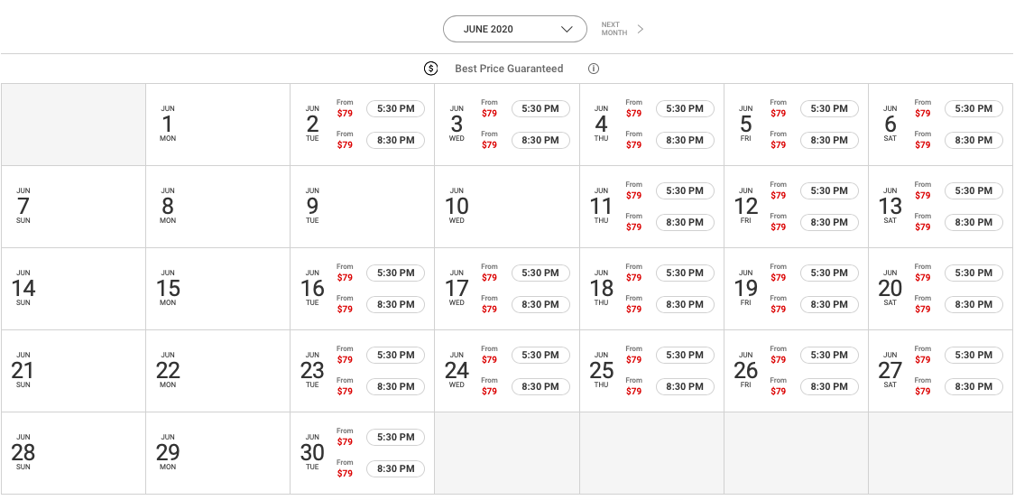Select 5:30 PM show on June 30
Image resolution: width=1015 pixels, height=500 pixels.
(395, 438)
